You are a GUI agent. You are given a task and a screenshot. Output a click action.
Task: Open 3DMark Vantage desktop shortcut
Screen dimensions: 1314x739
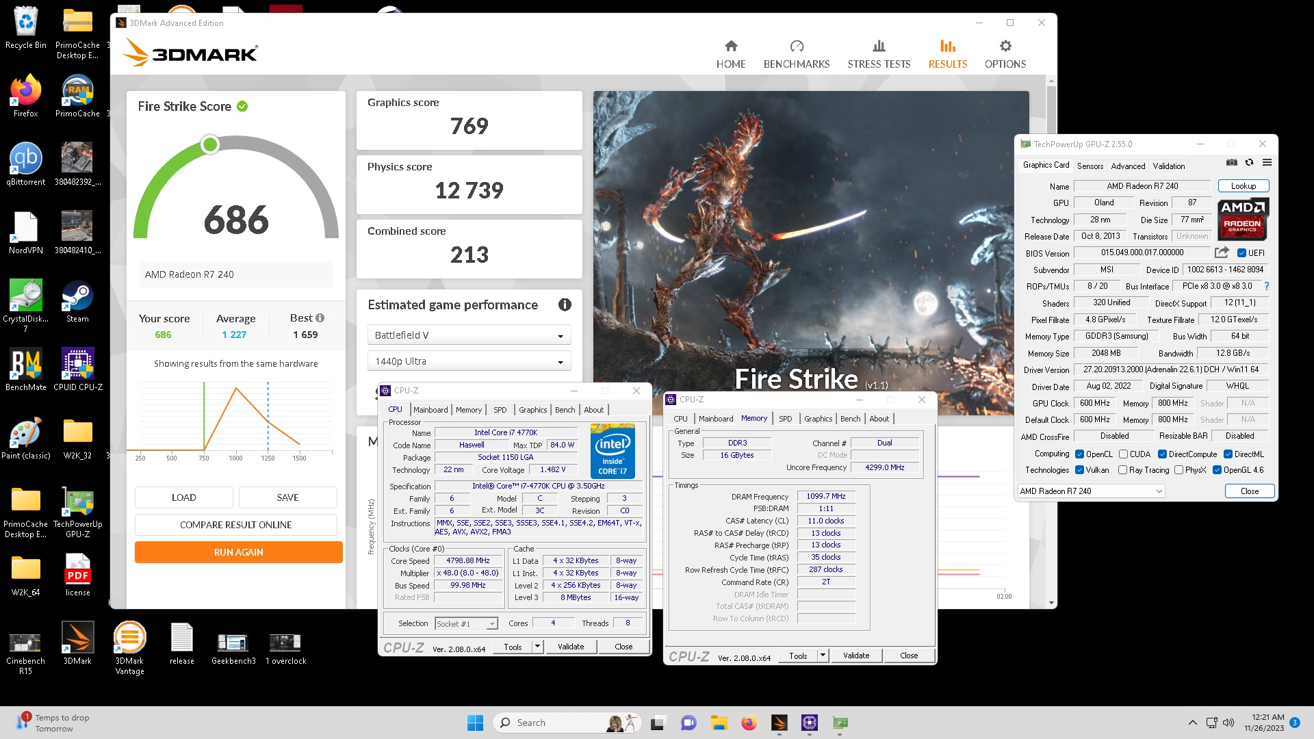coord(129,648)
